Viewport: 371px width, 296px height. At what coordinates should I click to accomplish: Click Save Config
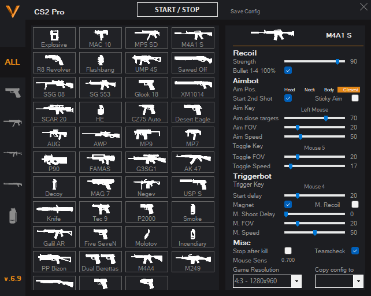[x=245, y=12]
